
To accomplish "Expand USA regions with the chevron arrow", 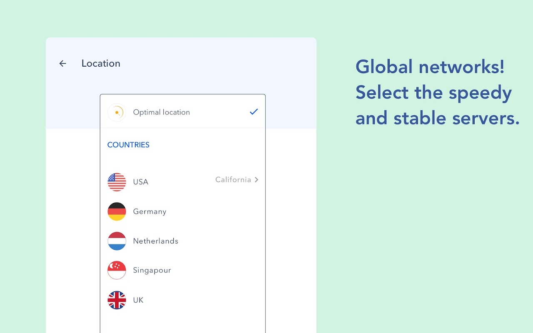I will point(257,180).
